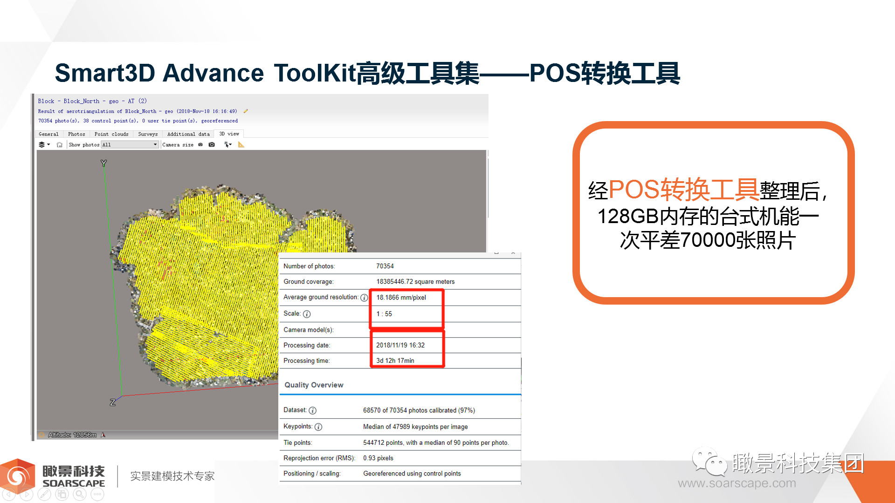
Task: Click the 70354 photo(s) summary line
Action: click(x=138, y=121)
